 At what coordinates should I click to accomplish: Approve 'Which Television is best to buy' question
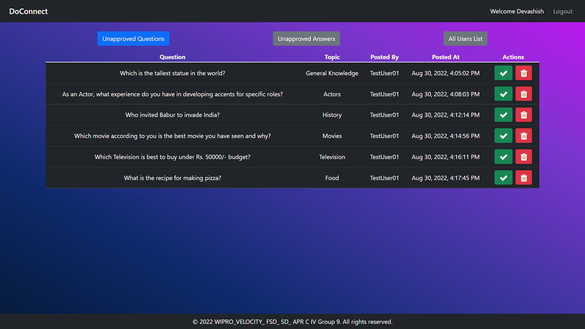point(503,157)
